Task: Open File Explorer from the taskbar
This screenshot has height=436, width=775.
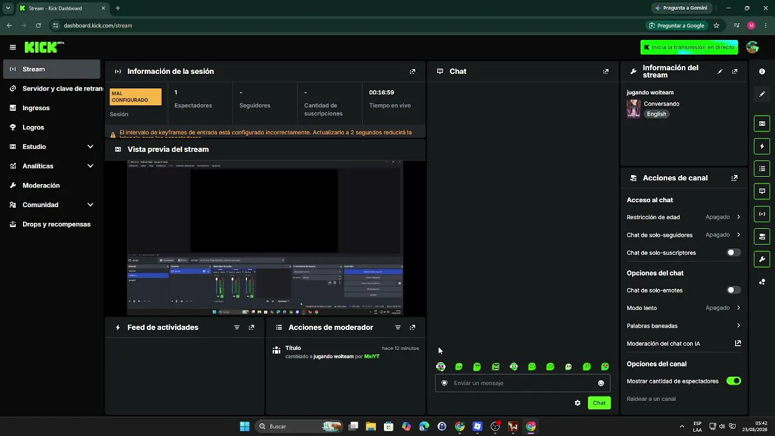Action: [371, 426]
